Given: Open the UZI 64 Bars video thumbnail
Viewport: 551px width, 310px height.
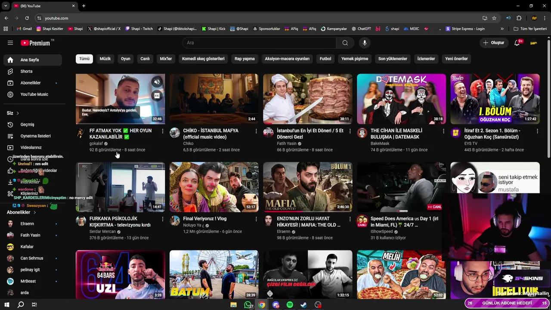Looking at the screenshot, I should 120,275.
